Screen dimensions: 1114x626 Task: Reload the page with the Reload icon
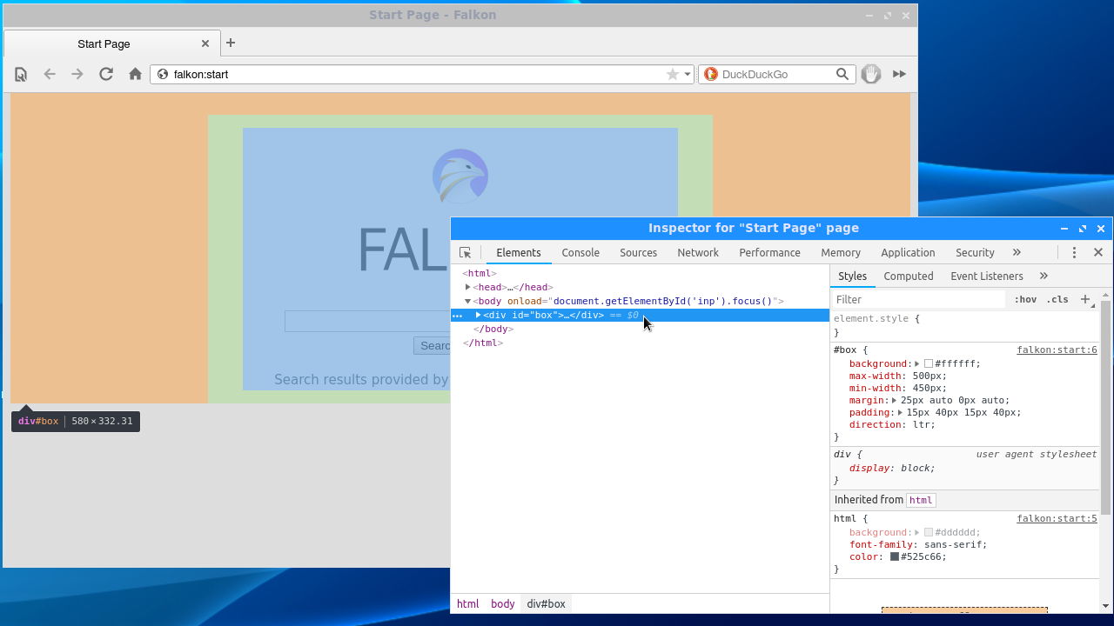pyautogui.click(x=106, y=75)
